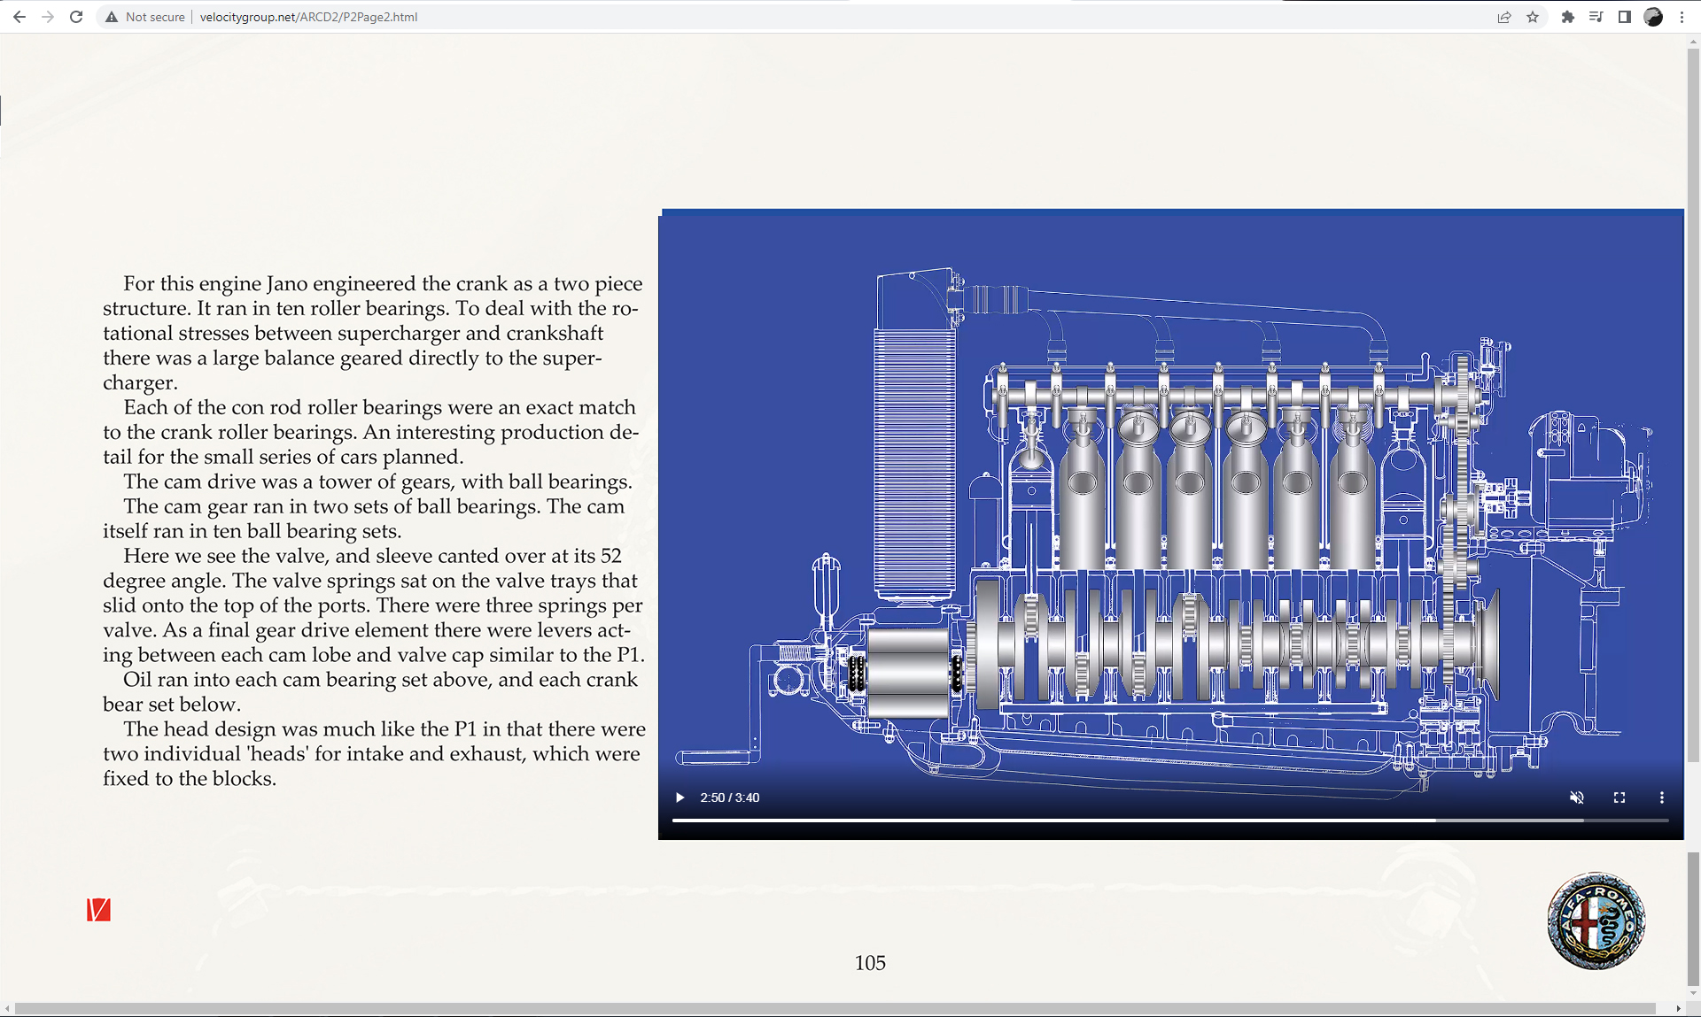
Task: Click the scroll down arrow
Action: (x=1693, y=994)
